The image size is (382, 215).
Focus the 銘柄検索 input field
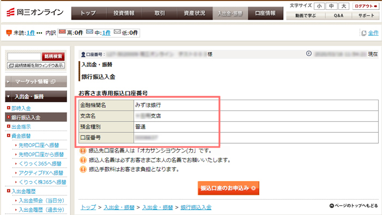pos(24,57)
